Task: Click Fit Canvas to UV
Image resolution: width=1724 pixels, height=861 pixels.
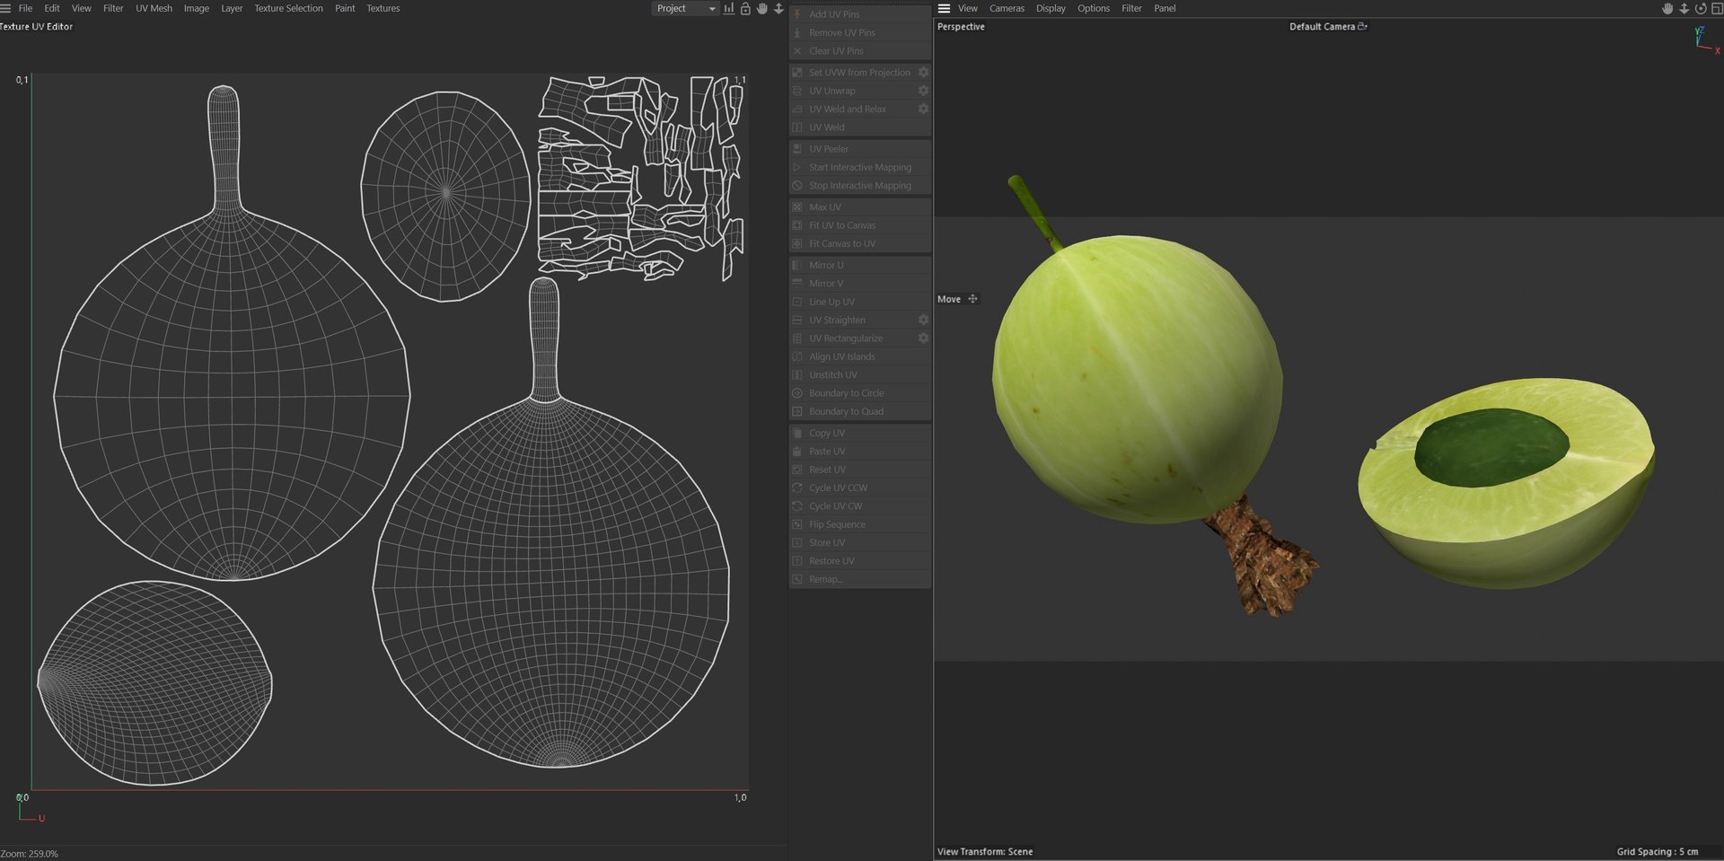Action: [x=860, y=243]
